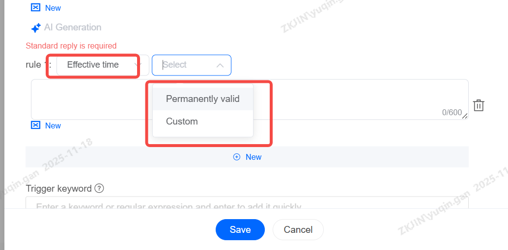Viewport: 508px width, 250px height.
Task: Click the image icon beside the topmost New
Action: click(35, 8)
